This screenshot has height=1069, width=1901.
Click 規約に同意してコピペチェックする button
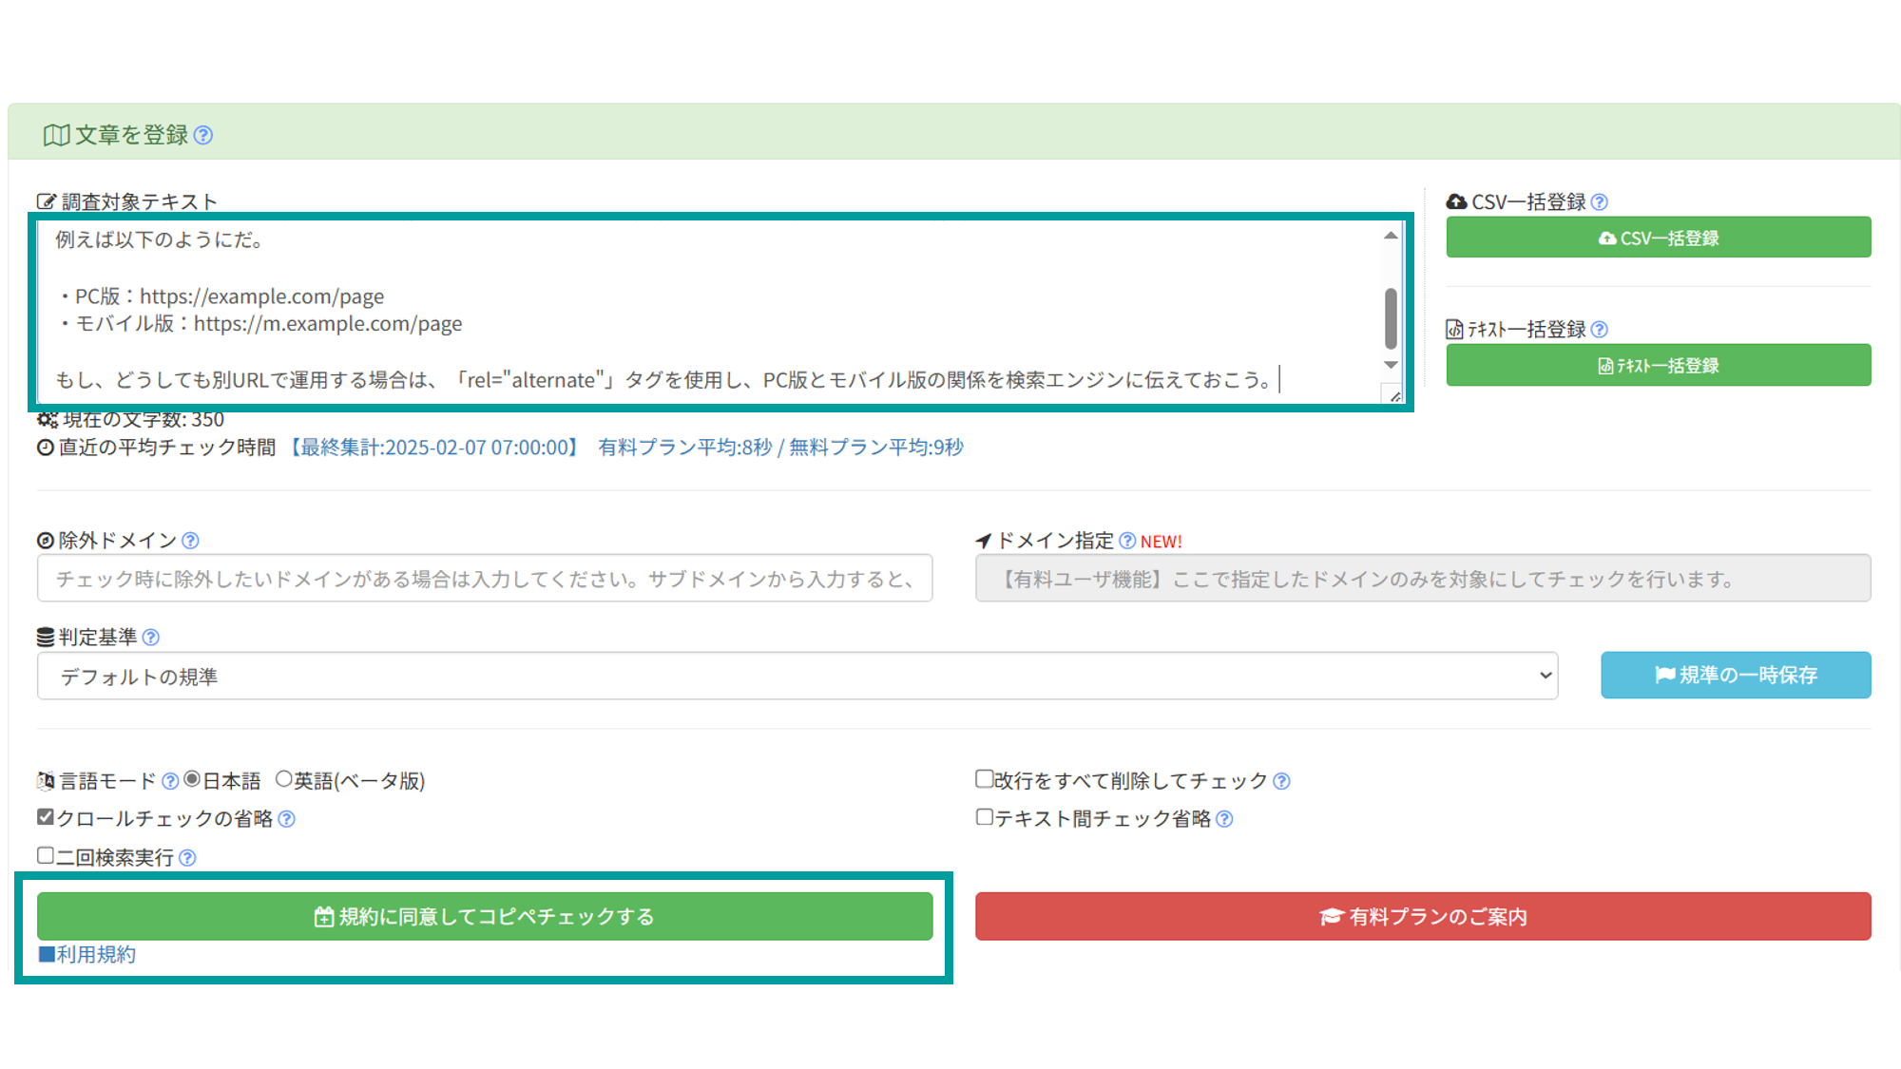point(485,916)
